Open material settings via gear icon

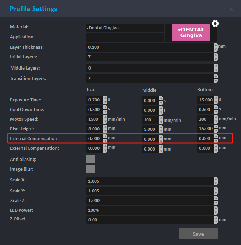(215, 24)
